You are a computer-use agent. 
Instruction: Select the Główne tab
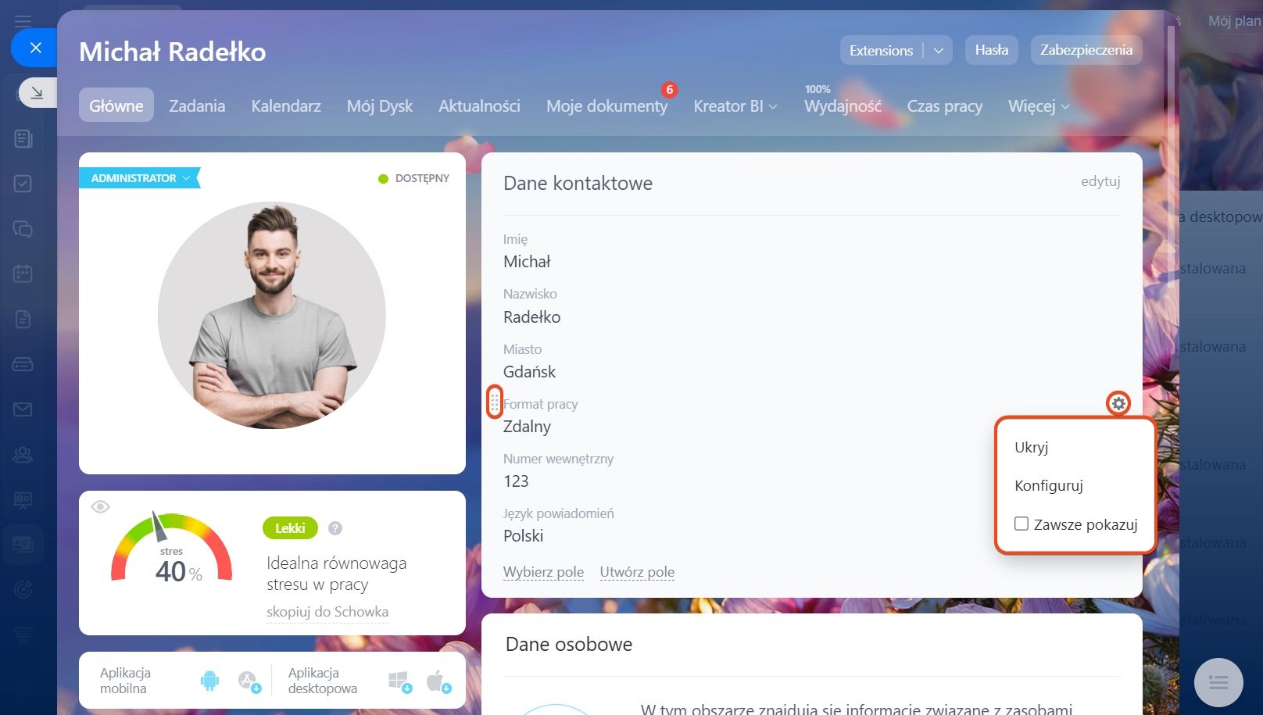[116, 105]
